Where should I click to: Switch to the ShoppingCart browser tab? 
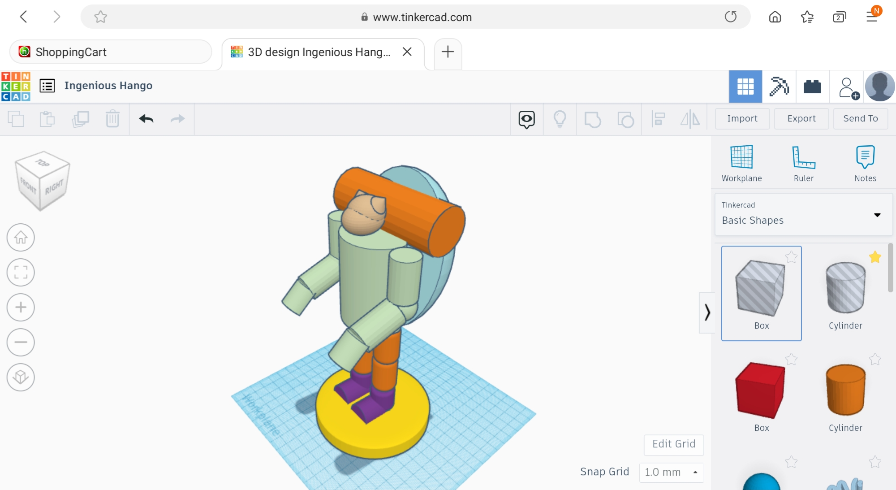(110, 52)
